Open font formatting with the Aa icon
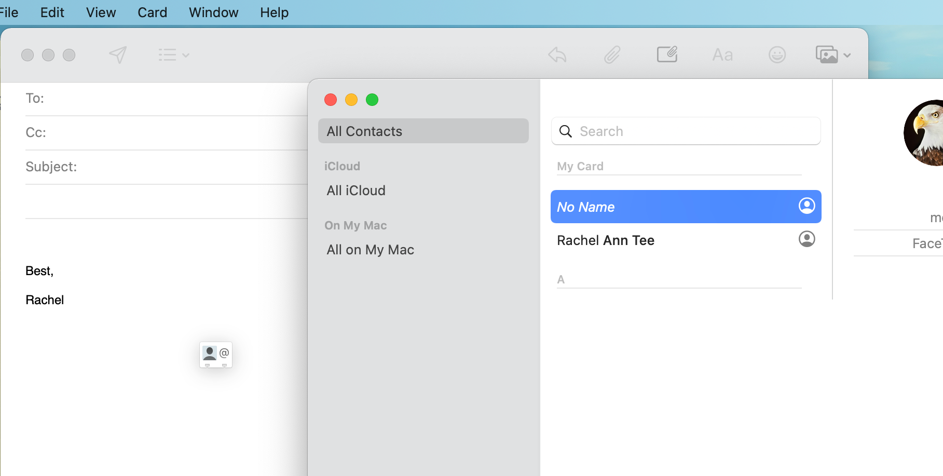943x476 pixels. click(722, 55)
